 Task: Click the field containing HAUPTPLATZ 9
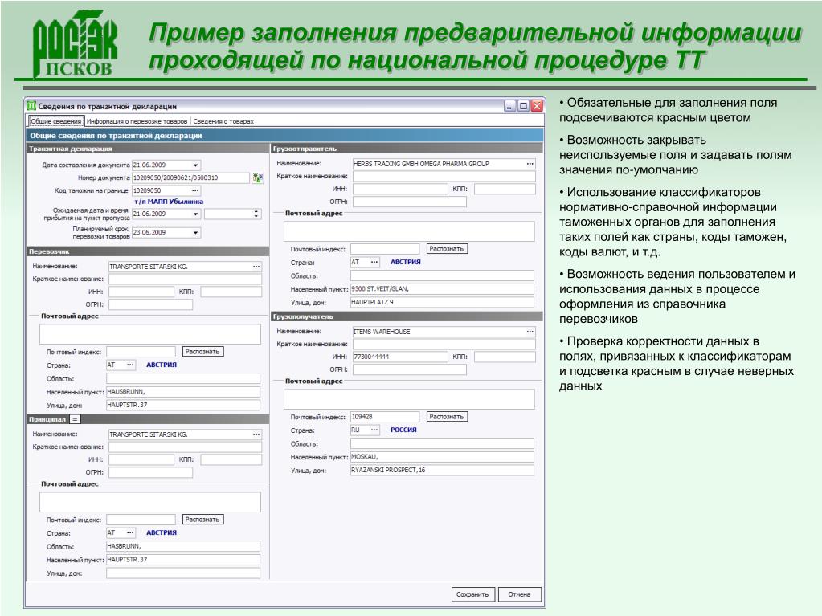443,302
